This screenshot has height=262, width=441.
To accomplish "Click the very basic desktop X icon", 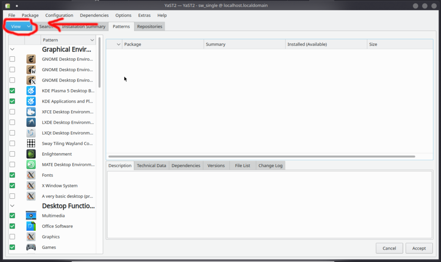I will click(31, 196).
